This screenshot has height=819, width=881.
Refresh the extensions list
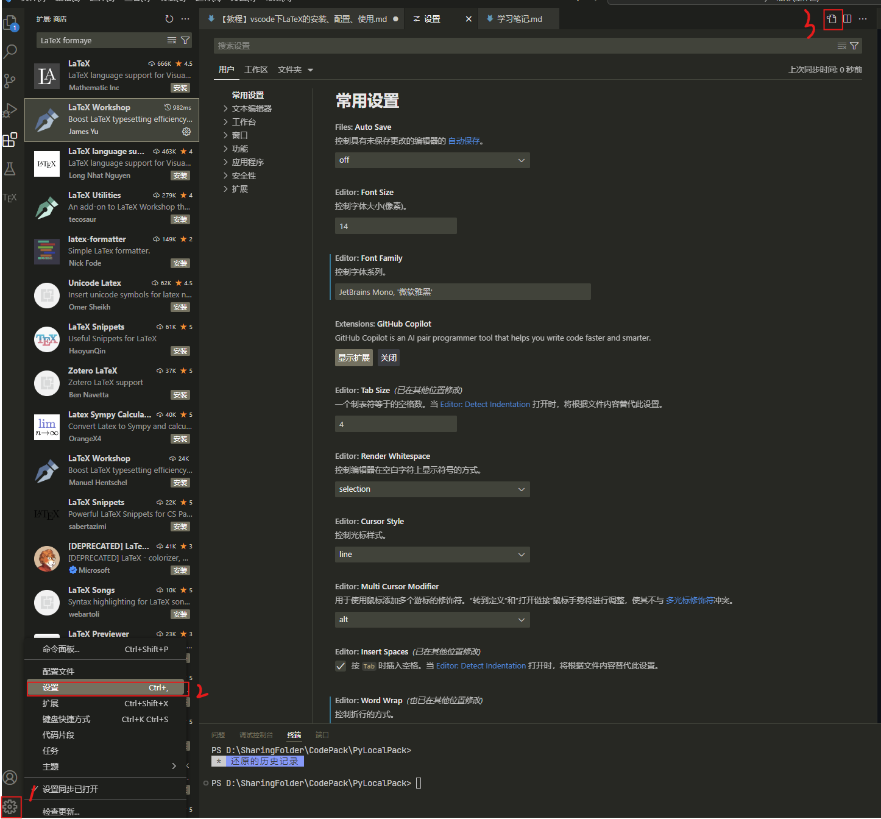[169, 19]
